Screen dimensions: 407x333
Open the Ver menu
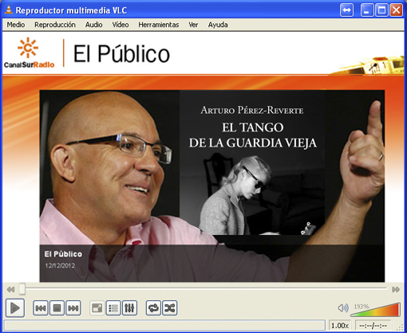click(193, 25)
